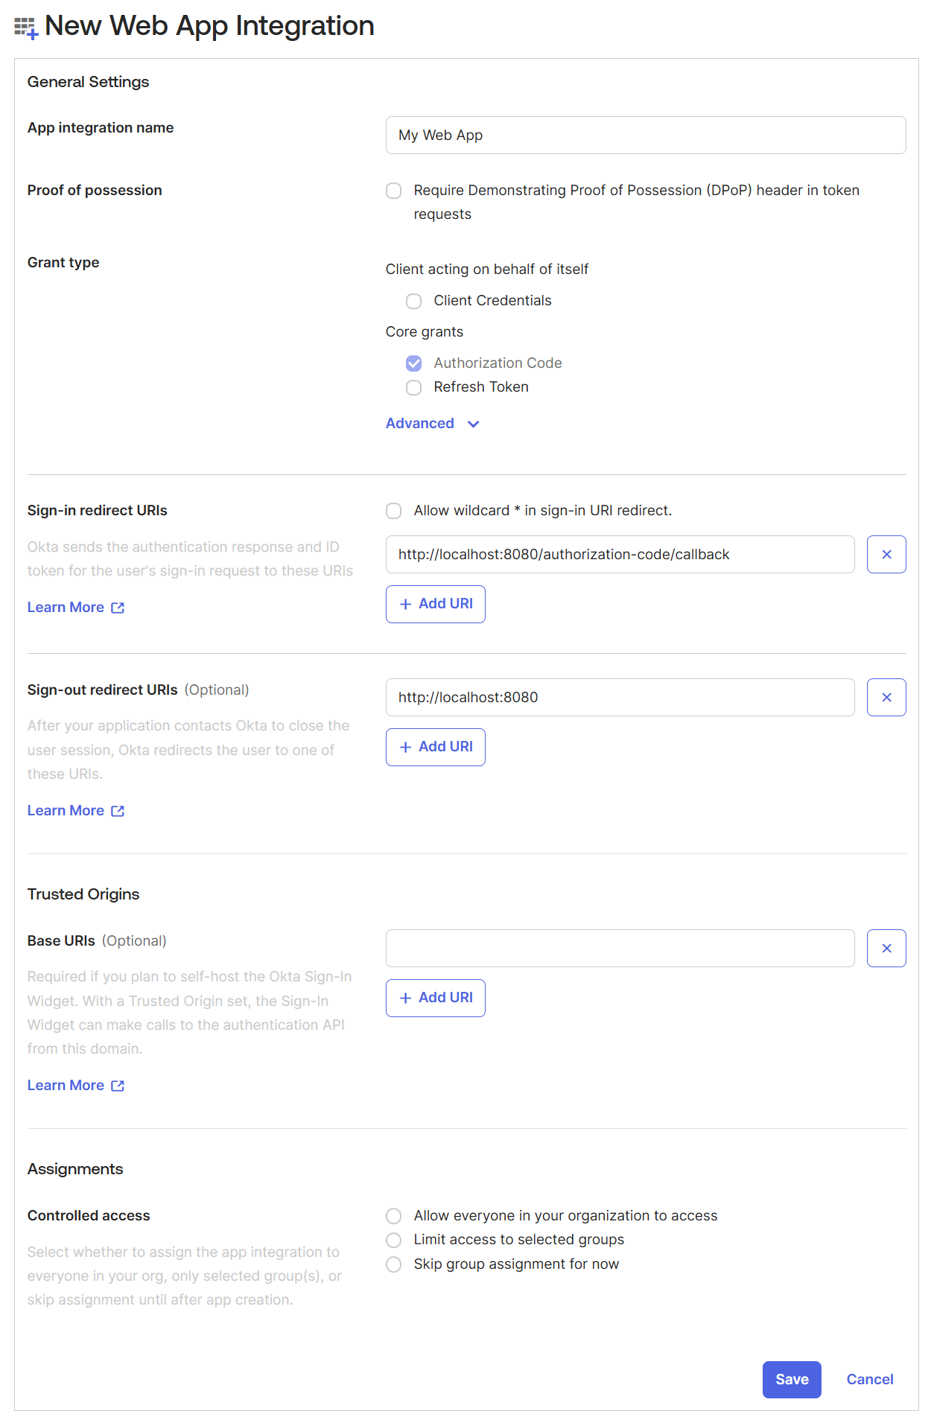Open Learn More for Sign-out redirect URIs
Viewport: 931px width, 1417px height.
pos(66,810)
